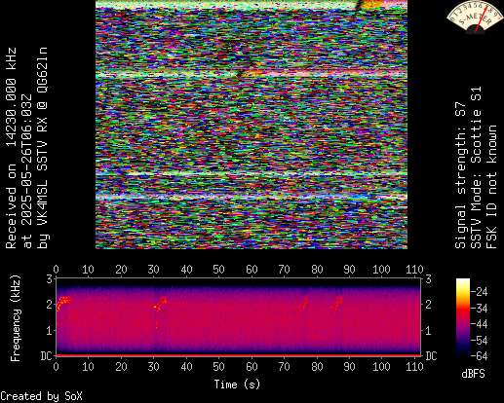Viewport: 504px width, 403px height.
Task: Click the "FSK ID not known" text
Action: [491, 187]
